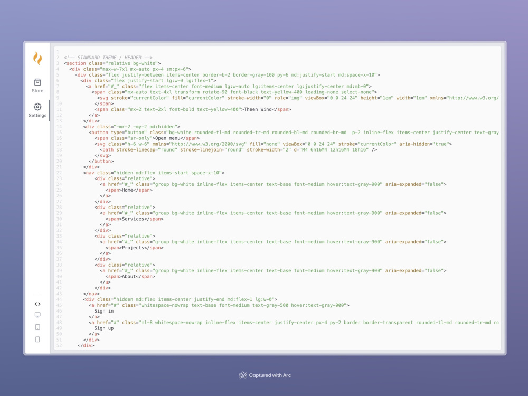Click the section class="relative bg-white" line
Viewport: 528px width, 396px height.
click(x=112, y=63)
